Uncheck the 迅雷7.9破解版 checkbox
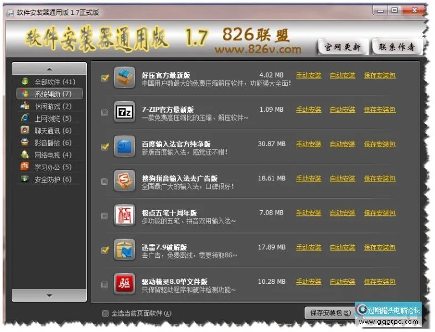Screen dimensions: 435x332 pyautogui.click(x=105, y=250)
